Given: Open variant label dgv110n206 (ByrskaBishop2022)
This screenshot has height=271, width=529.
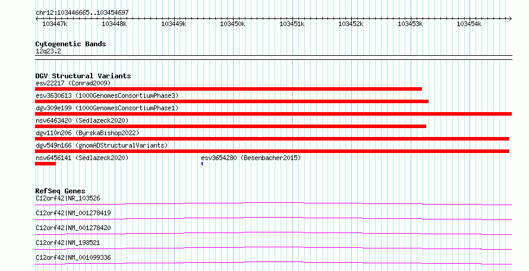Looking at the screenshot, I should pos(87,133).
